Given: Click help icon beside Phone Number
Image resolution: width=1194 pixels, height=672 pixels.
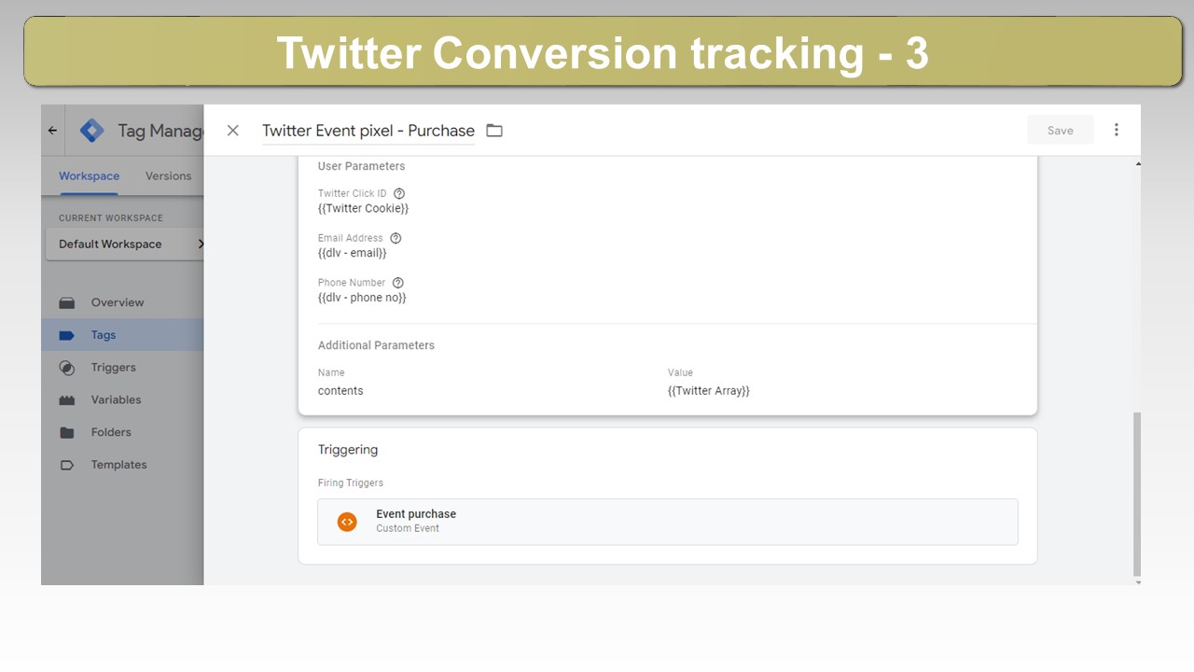Looking at the screenshot, I should click(x=398, y=283).
